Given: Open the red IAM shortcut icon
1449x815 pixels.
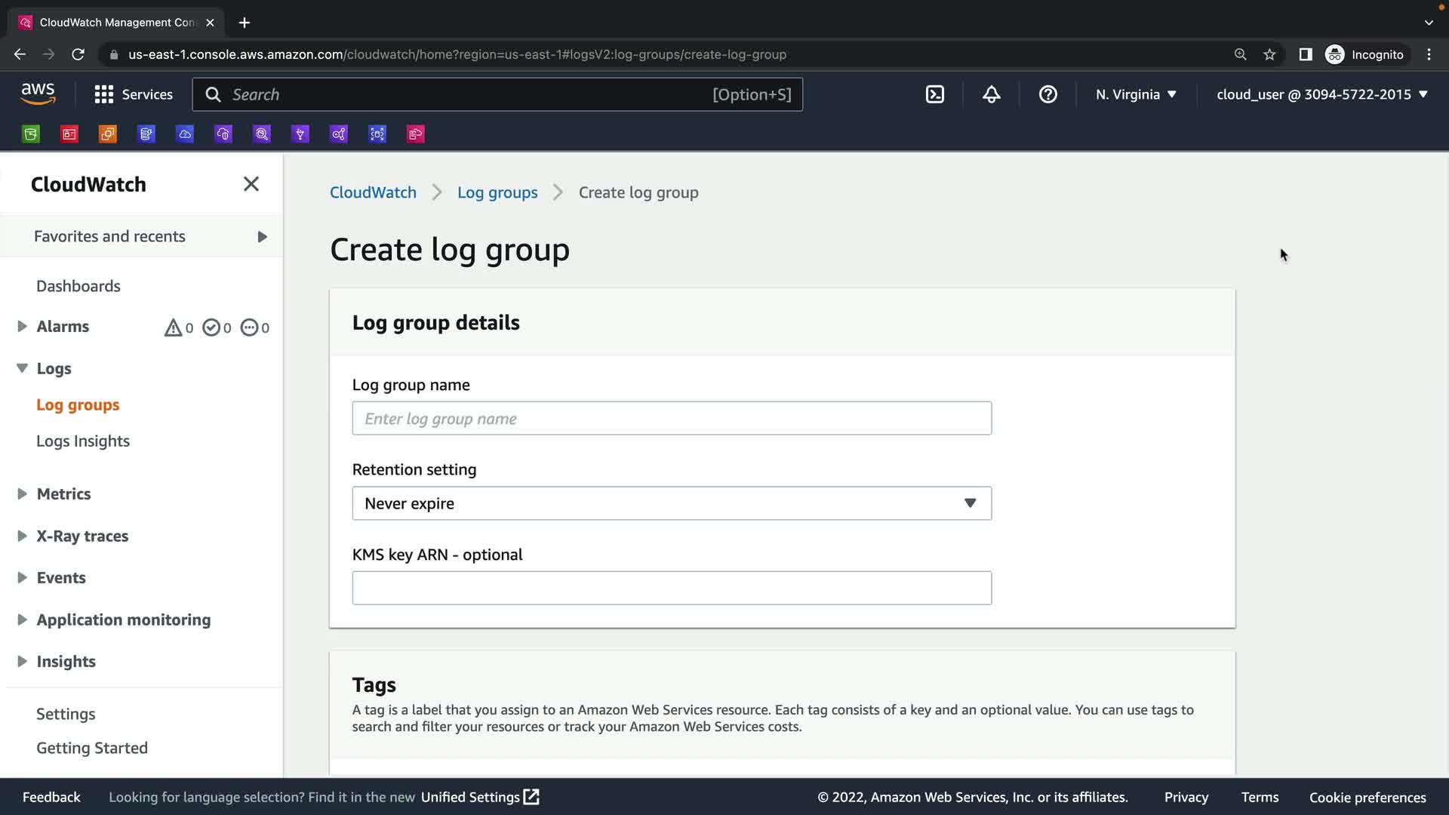Looking at the screenshot, I should tap(69, 134).
